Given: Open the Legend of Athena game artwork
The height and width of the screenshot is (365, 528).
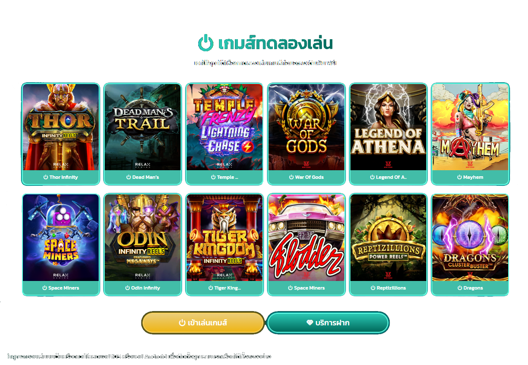Looking at the screenshot, I should 388,127.
